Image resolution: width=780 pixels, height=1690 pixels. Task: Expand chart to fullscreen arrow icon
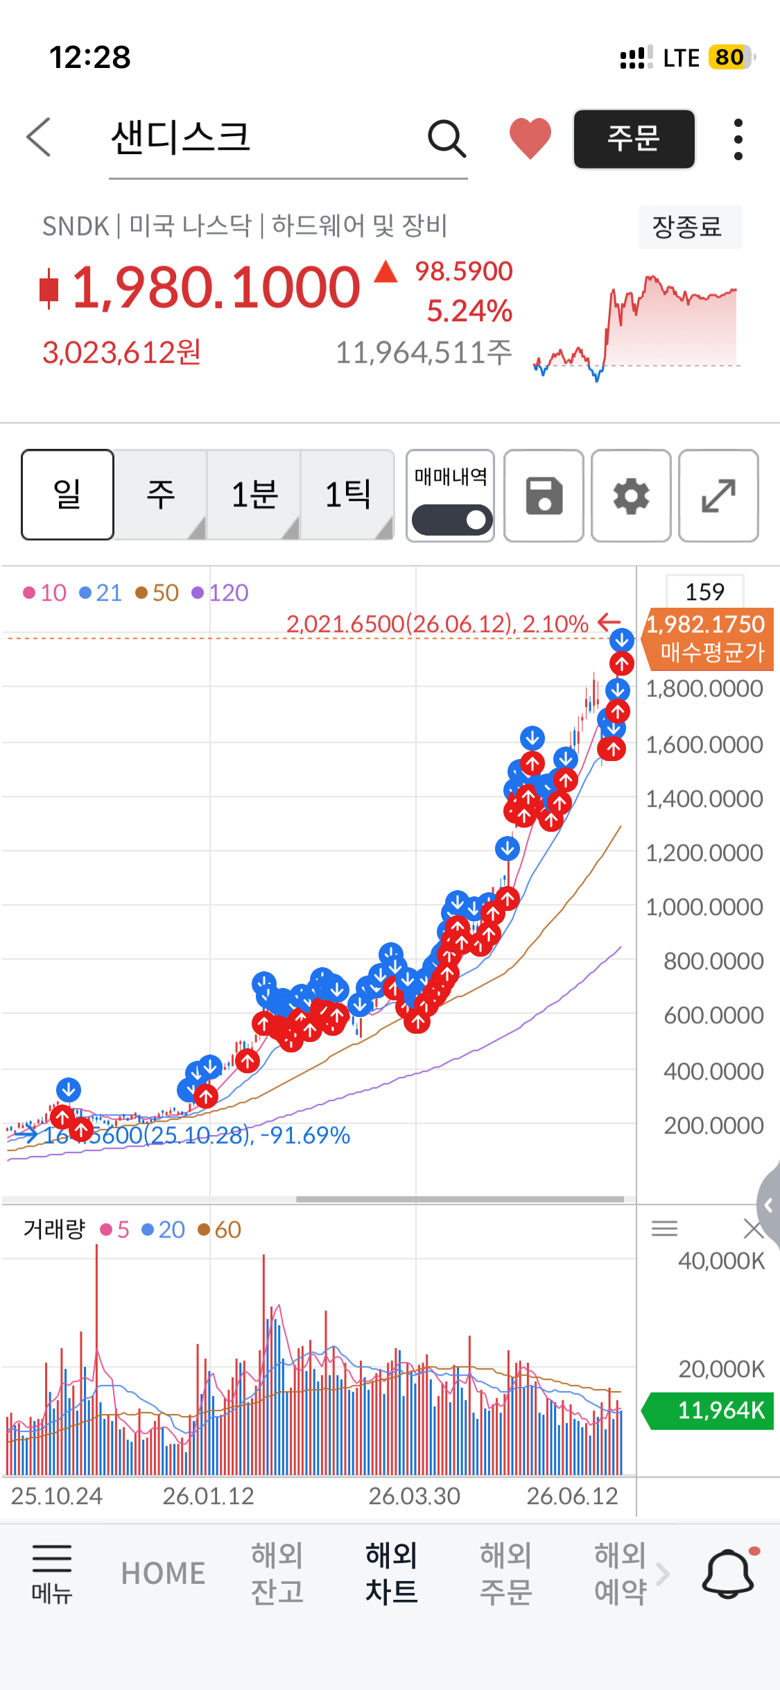(718, 495)
